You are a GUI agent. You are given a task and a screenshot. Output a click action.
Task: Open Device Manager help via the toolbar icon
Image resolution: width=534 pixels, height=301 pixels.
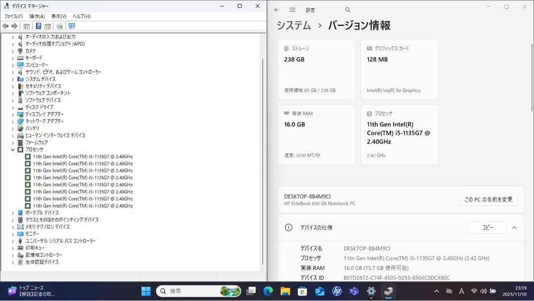pos(39,26)
